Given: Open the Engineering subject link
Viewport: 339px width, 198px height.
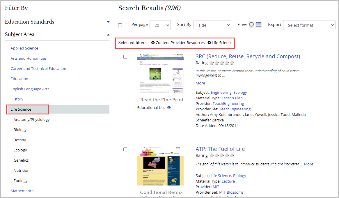Looking at the screenshot, I should coord(221,92).
